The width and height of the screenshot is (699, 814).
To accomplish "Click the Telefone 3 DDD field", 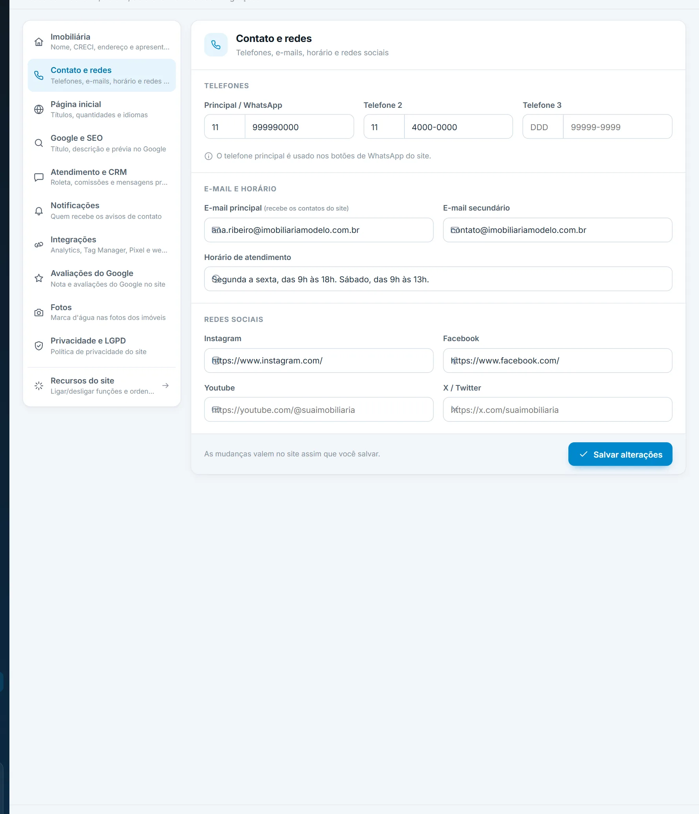I will point(543,127).
